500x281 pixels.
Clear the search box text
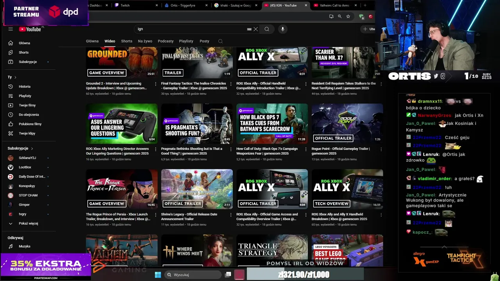click(256, 29)
